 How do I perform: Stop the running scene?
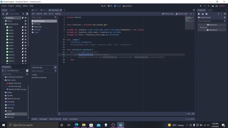[208, 6]
